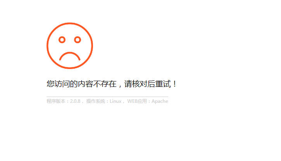Click the 操作系统 label in the footer
Screen dimensions: 281x161
tap(95, 101)
